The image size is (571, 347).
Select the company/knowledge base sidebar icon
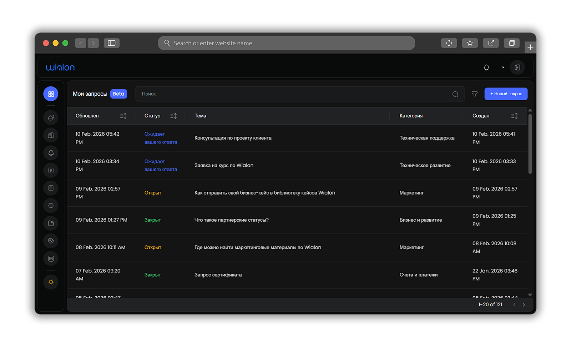[x=51, y=135]
